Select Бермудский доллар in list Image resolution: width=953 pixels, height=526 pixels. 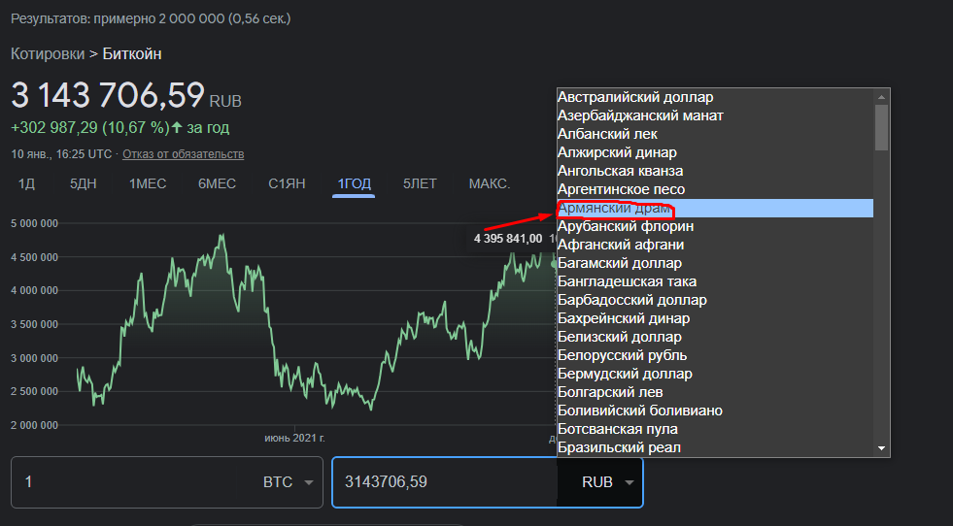point(715,375)
